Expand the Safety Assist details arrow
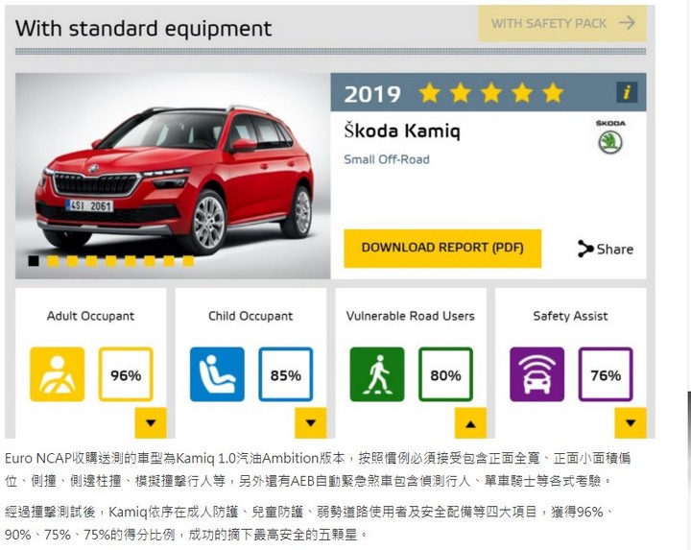 coord(631,422)
